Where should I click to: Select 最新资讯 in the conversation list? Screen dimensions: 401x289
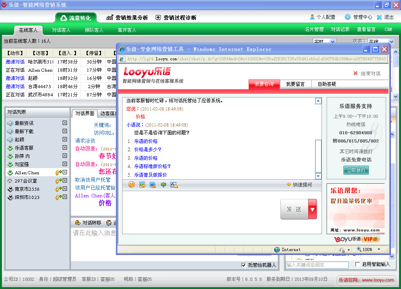[24, 123]
